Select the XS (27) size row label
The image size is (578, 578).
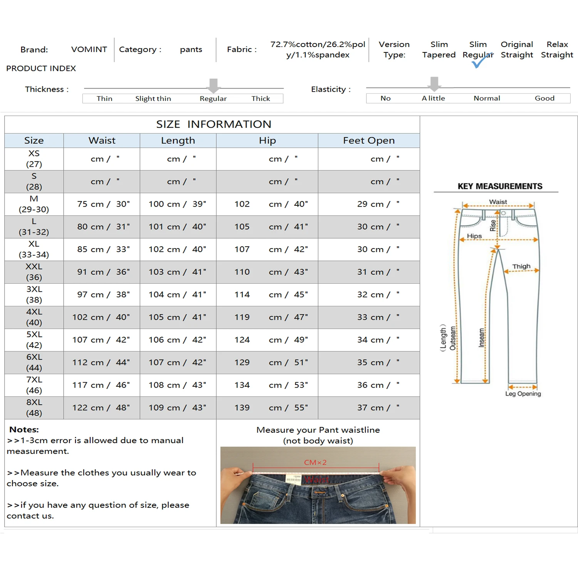coord(34,159)
